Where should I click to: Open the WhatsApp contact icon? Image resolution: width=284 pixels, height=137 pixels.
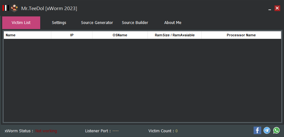click(276, 130)
